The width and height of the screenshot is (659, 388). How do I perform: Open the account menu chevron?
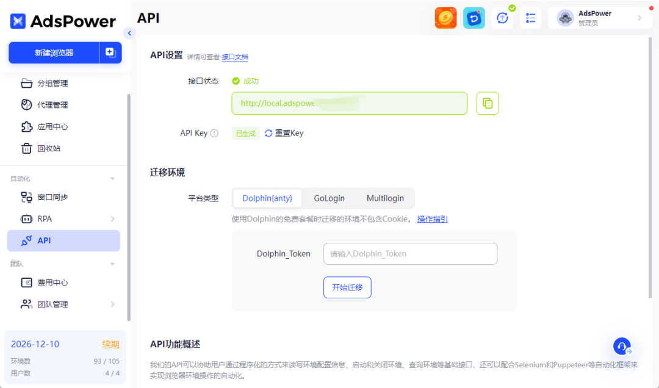coord(639,18)
